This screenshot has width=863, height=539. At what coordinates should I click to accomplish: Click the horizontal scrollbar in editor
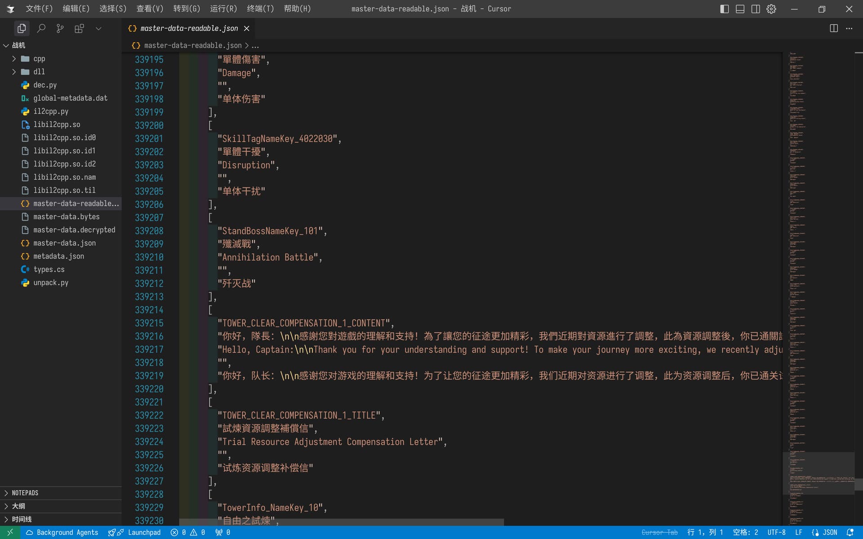click(342, 522)
